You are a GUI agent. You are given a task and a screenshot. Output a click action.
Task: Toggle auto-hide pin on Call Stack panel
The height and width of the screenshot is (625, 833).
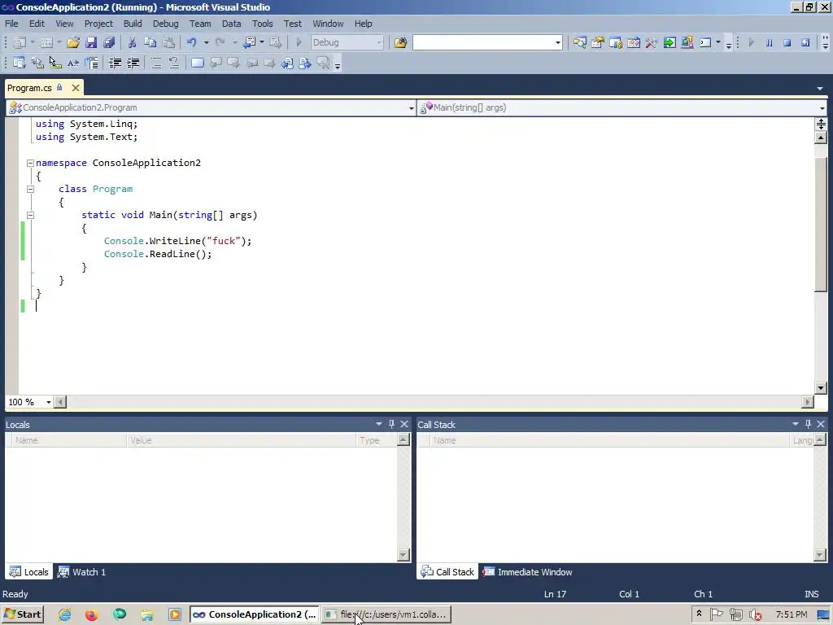pyautogui.click(x=808, y=424)
